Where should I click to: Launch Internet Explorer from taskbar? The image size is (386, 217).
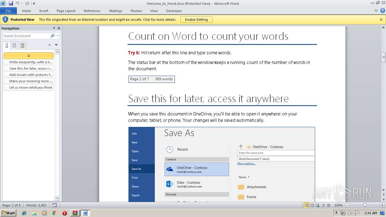24,213
